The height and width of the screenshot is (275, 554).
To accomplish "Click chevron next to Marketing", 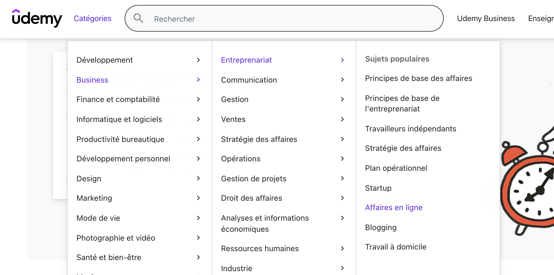I will pyautogui.click(x=198, y=198).
